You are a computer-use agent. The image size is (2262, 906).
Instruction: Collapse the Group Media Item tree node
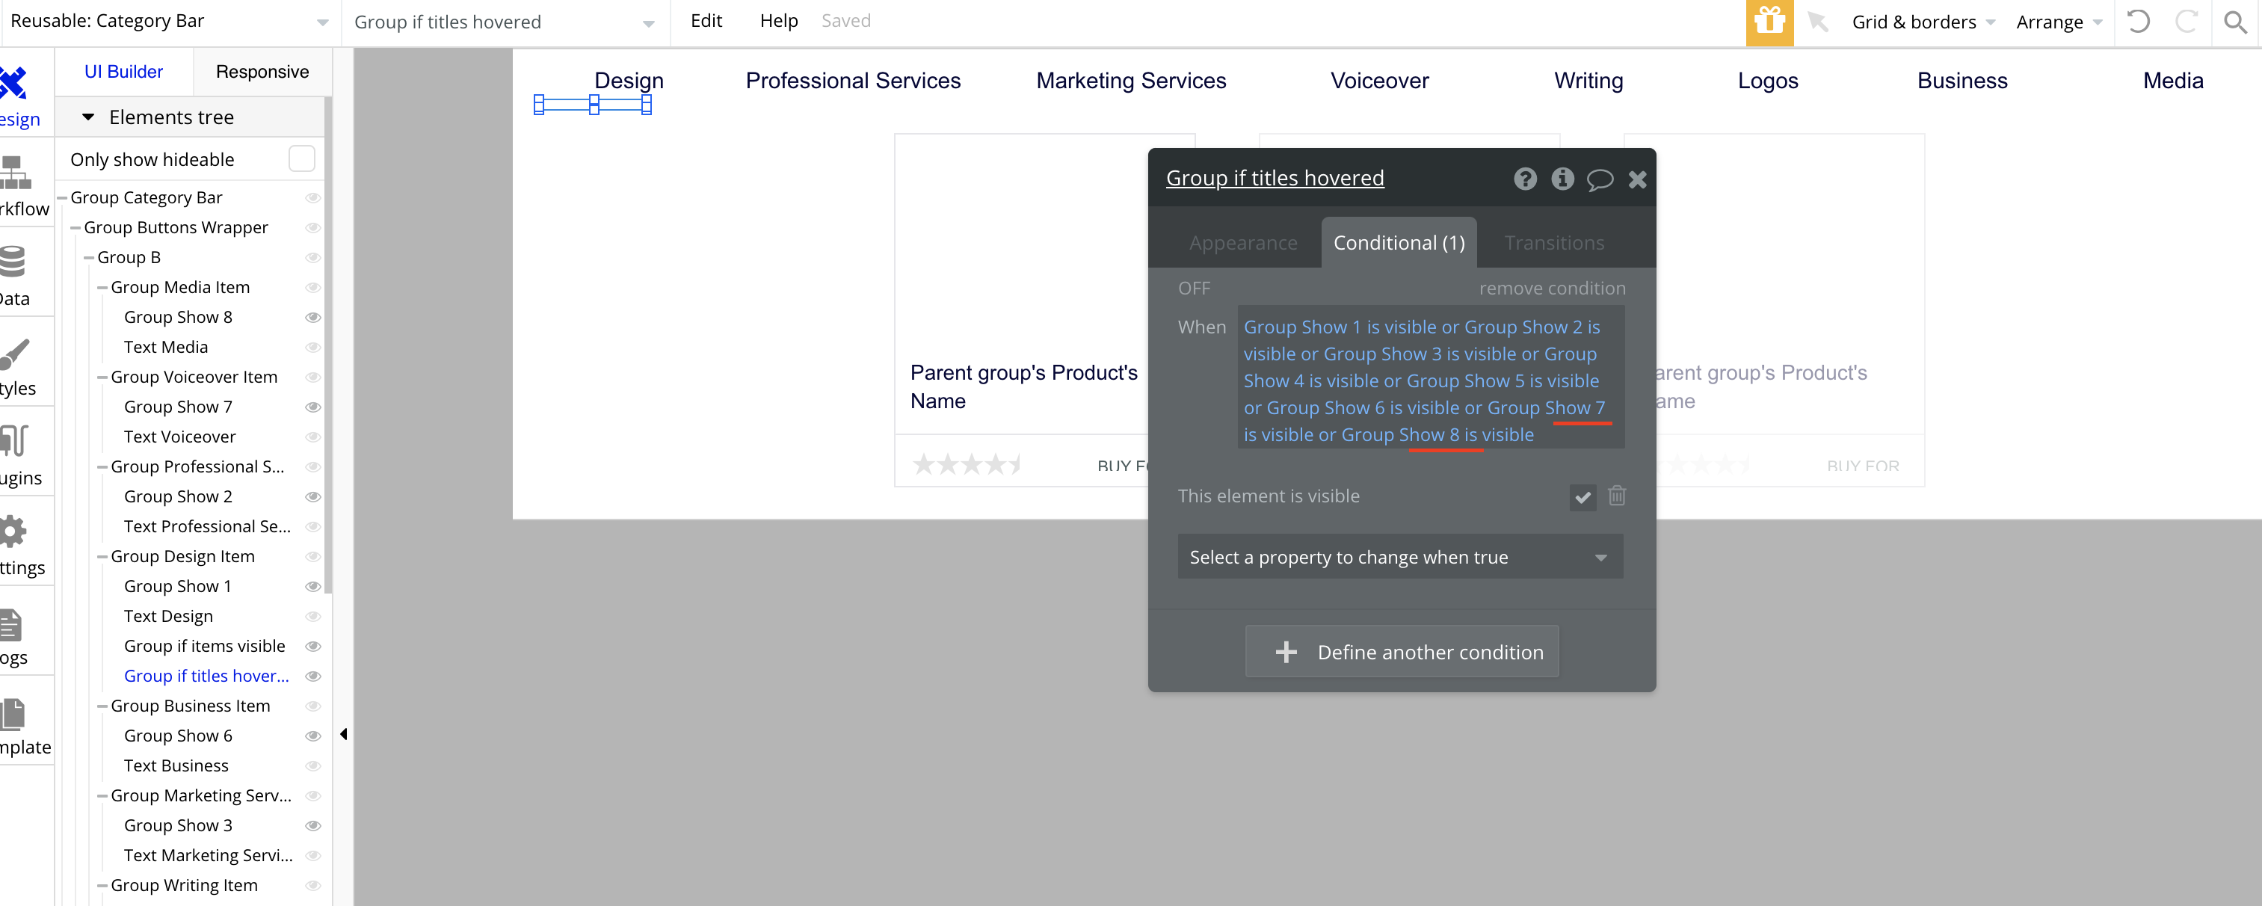pos(102,287)
